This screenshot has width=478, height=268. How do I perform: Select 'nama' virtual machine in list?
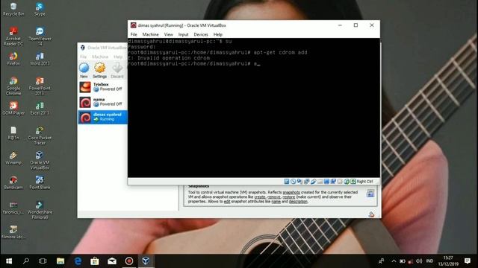pyautogui.click(x=103, y=102)
